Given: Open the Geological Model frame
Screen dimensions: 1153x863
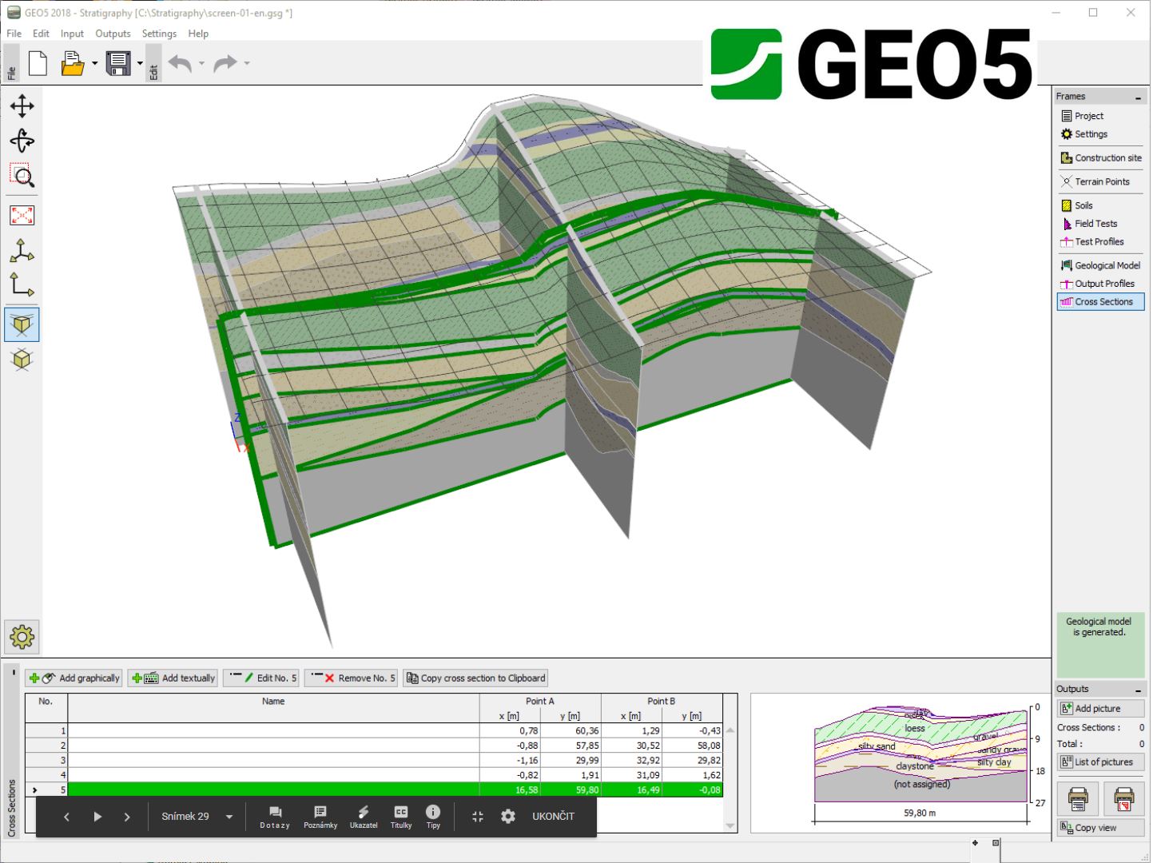Looking at the screenshot, I should 1100,265.
